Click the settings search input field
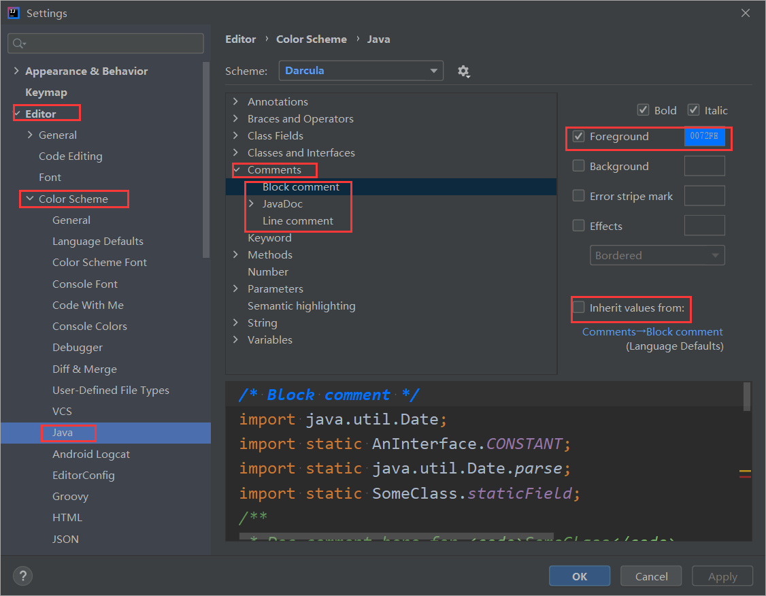This screenshot has width=766, height=596. 106,44
